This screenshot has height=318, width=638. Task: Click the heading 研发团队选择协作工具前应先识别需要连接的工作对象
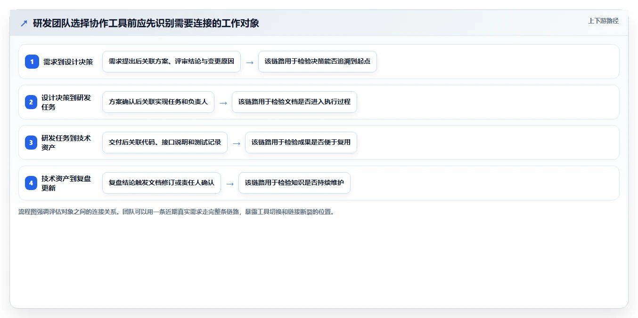point(146,23)
